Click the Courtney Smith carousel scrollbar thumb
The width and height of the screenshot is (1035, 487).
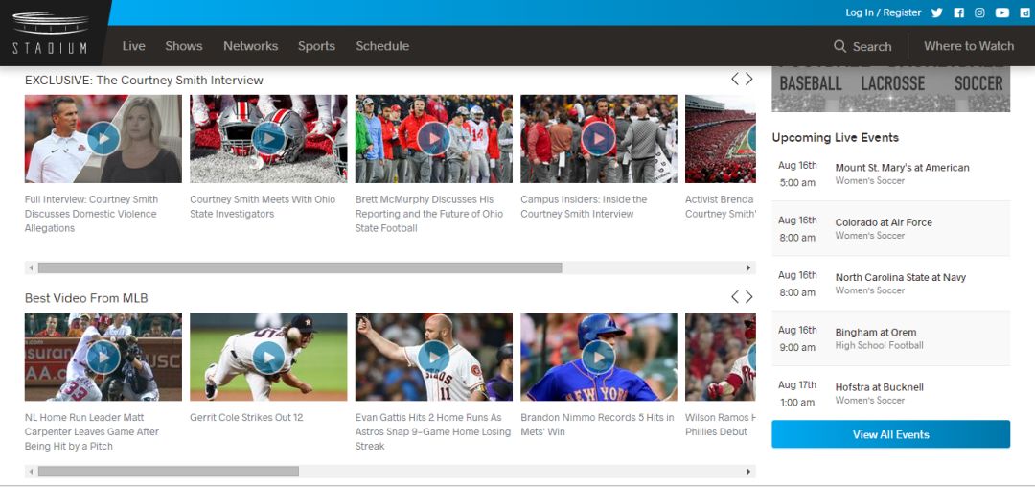coord(300,267)
